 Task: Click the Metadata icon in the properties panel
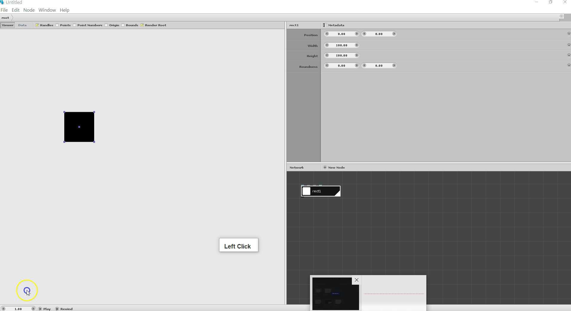coord(325,25)
